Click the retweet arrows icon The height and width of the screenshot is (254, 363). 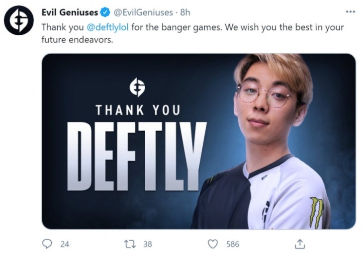(x=130, y=244)
